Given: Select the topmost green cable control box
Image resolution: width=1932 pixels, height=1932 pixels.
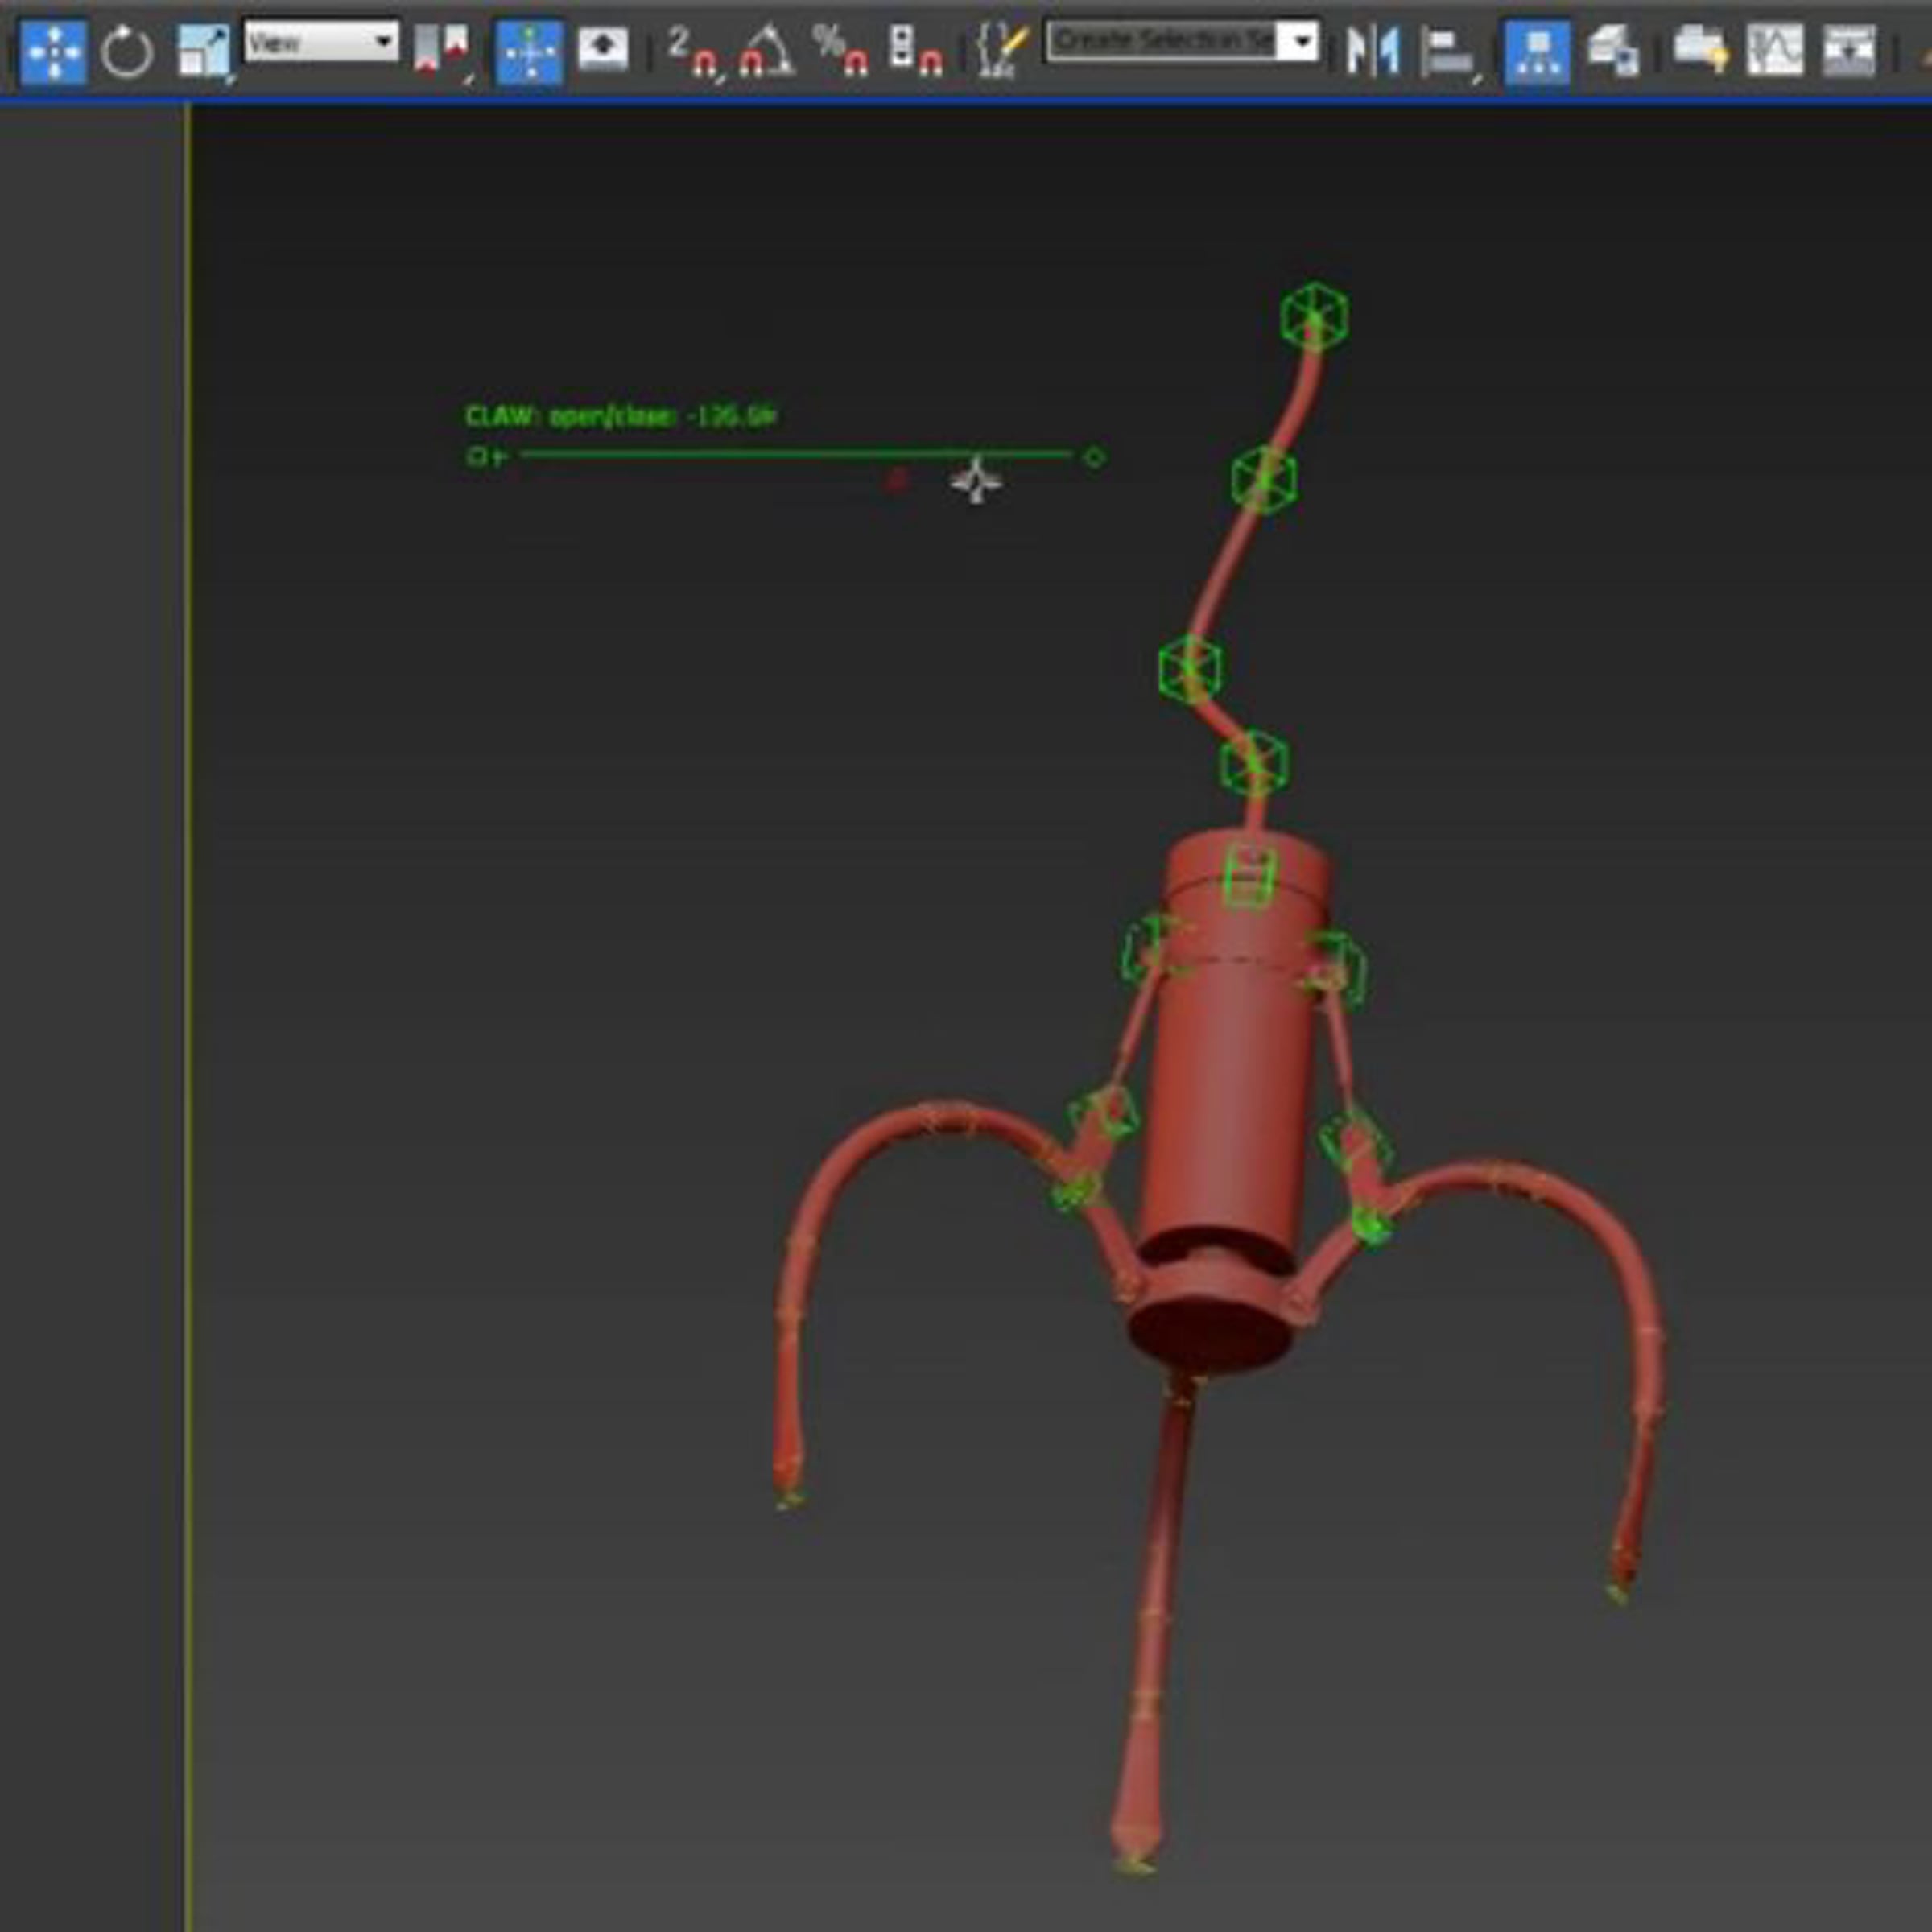Looking at the screenshot, I should tap(1314, 317).
